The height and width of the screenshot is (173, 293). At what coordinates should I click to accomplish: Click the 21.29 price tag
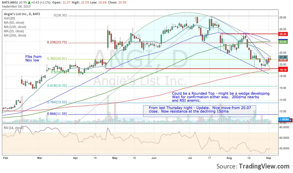tap(283, 57)
